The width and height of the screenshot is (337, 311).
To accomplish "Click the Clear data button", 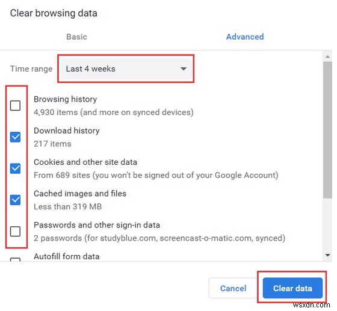I will pos(292,288).
